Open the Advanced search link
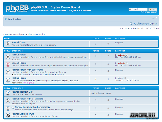This screenshot has width=162, height=122. point(149,12)
